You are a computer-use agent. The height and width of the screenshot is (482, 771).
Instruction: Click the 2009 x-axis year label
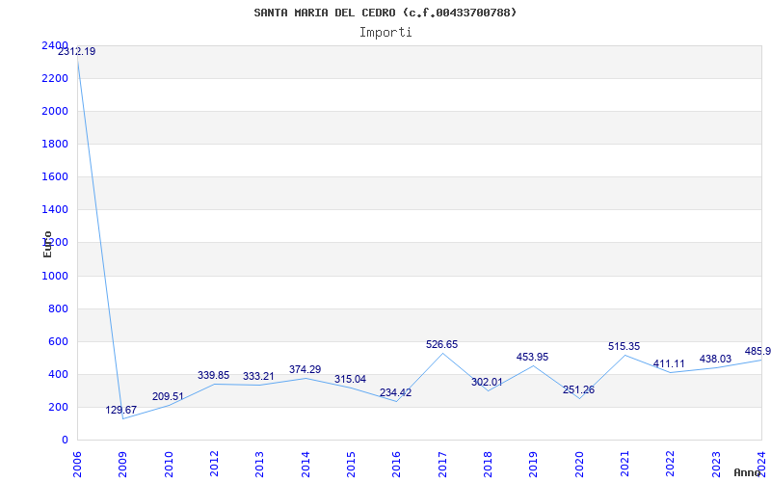tap(123, 460)
